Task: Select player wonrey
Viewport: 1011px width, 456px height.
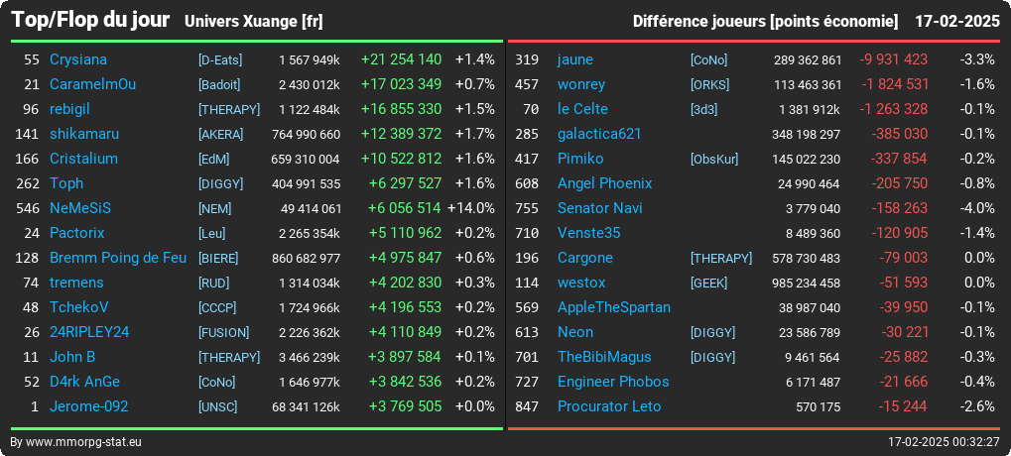Action: click(x=581, y=84)
